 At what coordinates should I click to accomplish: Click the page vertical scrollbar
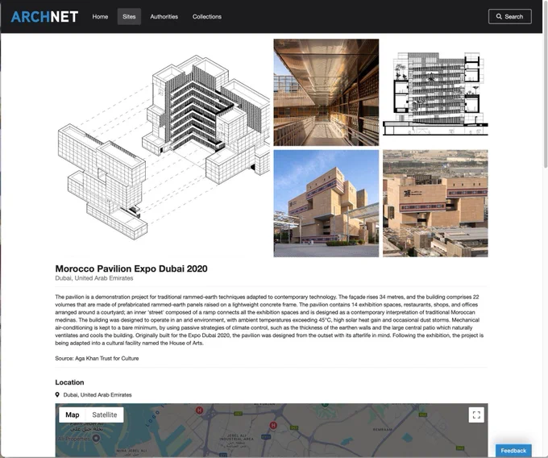click(x=546, y=84)
